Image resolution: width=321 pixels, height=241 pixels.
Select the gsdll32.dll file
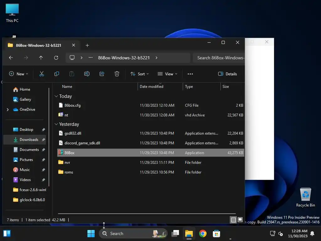[151, 133]
